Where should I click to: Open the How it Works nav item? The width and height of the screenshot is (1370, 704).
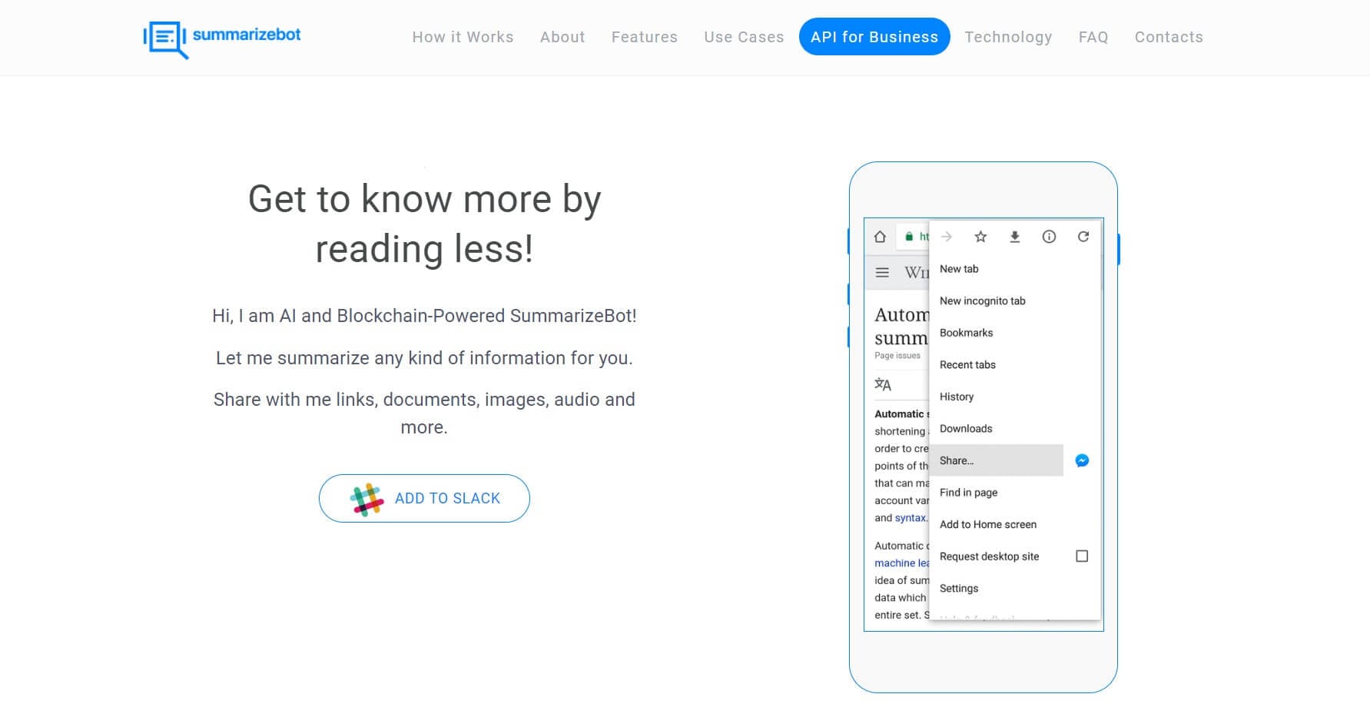(463, 37)
